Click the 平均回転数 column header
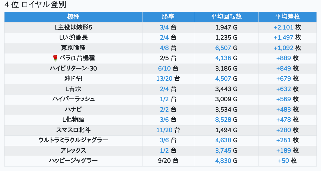321x171 pixels. [x=226, y=17]
